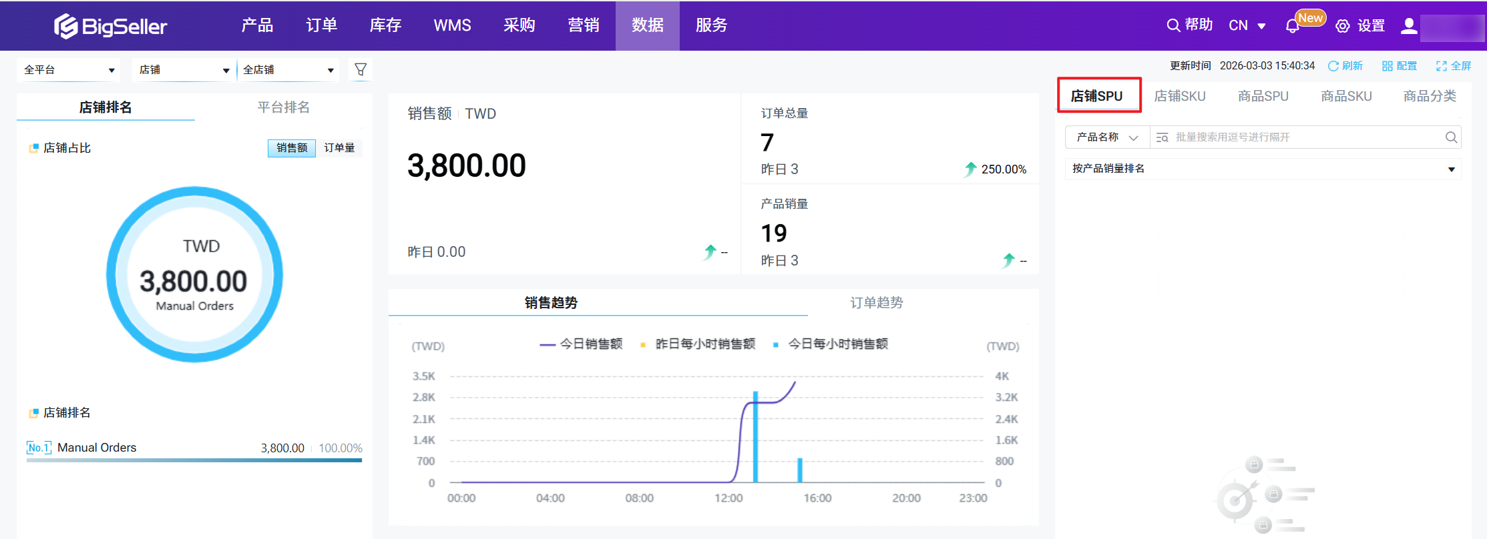Click the search magnifier in product search box
Image resolution: width=1487 pixels, height=539 pixels.
1451,137
